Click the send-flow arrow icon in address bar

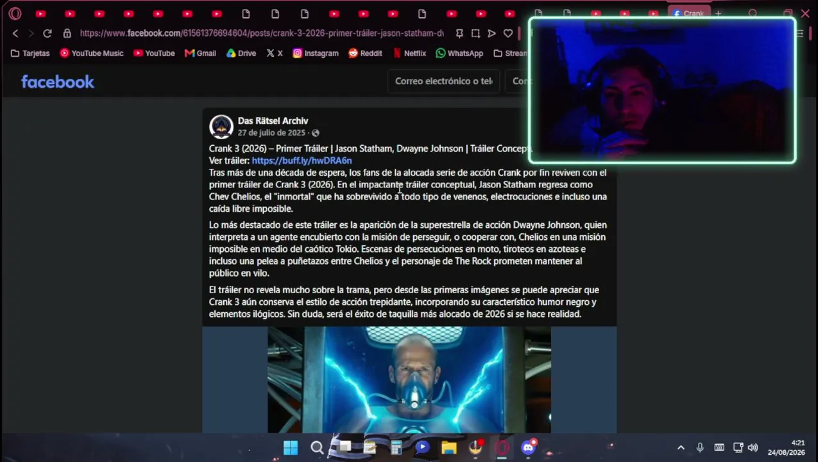491,33
